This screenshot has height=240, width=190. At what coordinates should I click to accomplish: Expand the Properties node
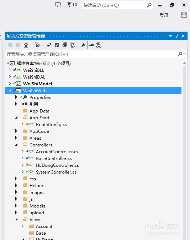(16, 97)
